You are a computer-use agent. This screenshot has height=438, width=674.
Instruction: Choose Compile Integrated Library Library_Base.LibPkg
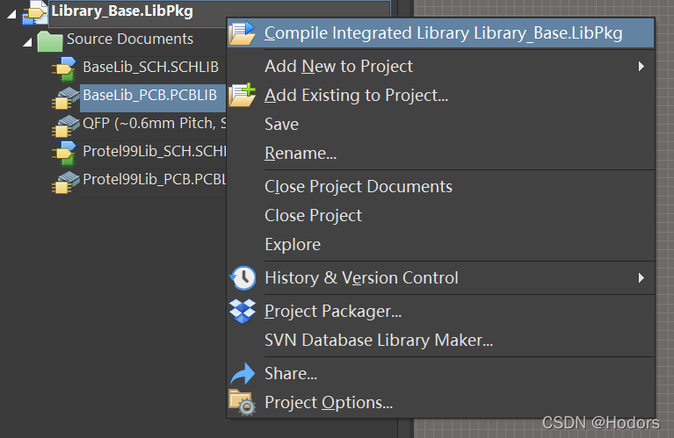[x=440, y=33]
